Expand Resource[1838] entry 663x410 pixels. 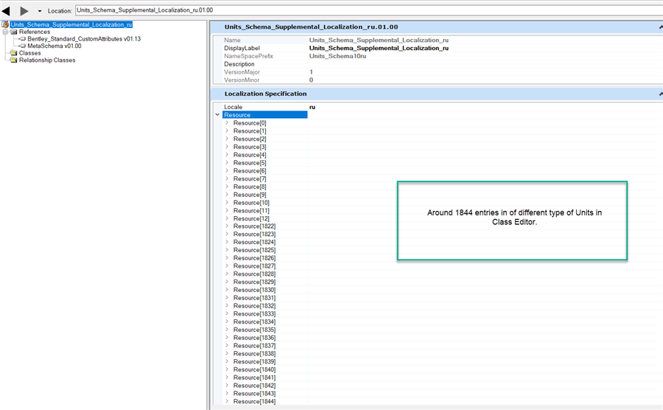point(227,354)
